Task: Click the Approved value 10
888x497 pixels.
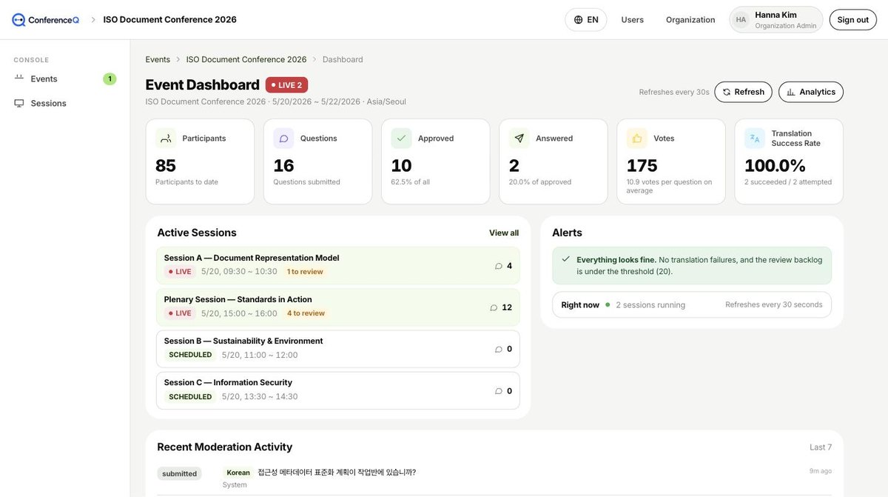Action: pyautogui.click(x=401, y=165)
